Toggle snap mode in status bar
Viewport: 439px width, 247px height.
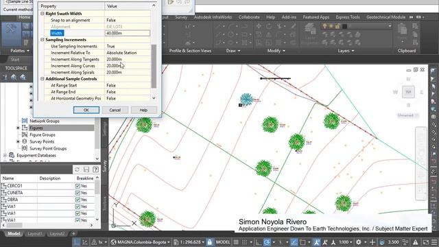click(x=244, y=242)
